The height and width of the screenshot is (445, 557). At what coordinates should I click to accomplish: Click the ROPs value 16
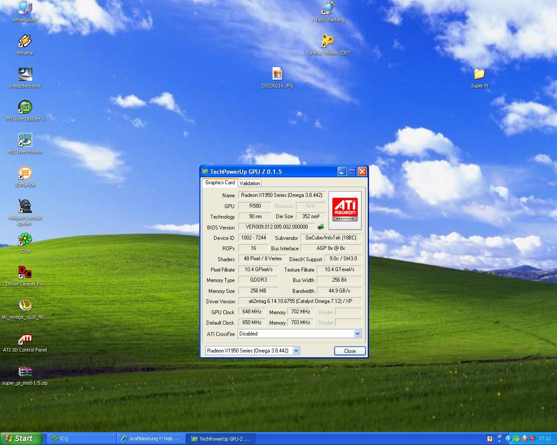point(253,248)
